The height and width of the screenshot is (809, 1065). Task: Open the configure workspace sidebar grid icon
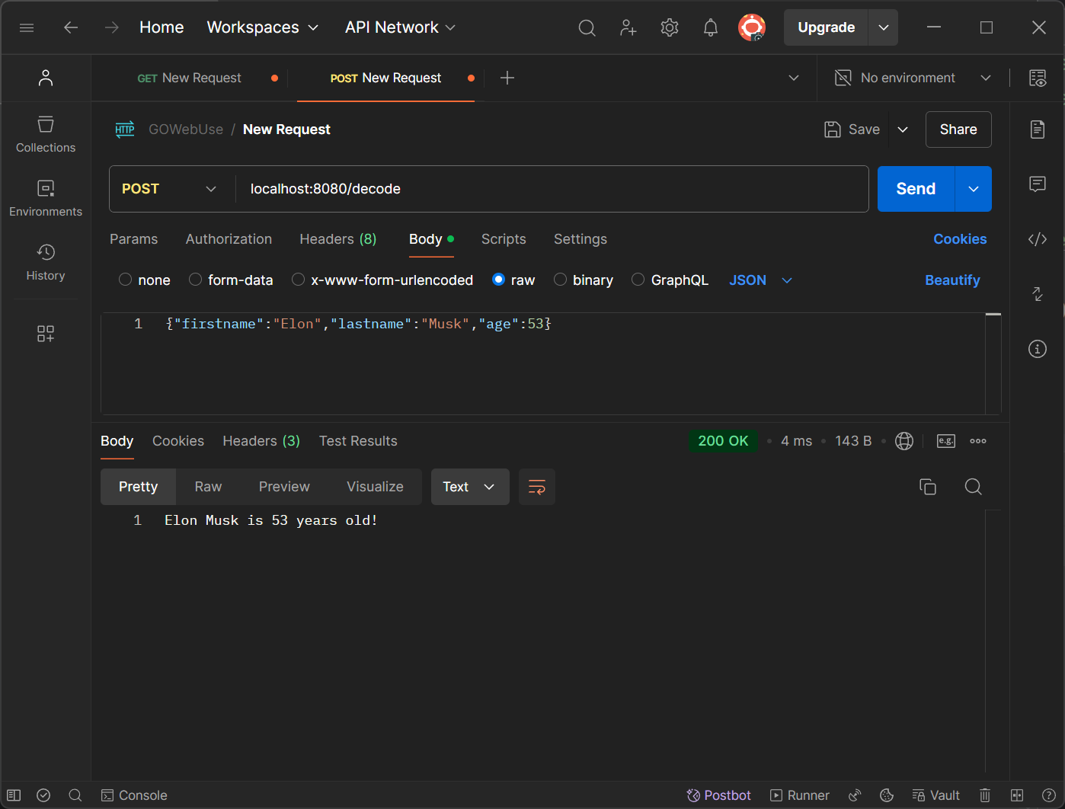(46, 334)
